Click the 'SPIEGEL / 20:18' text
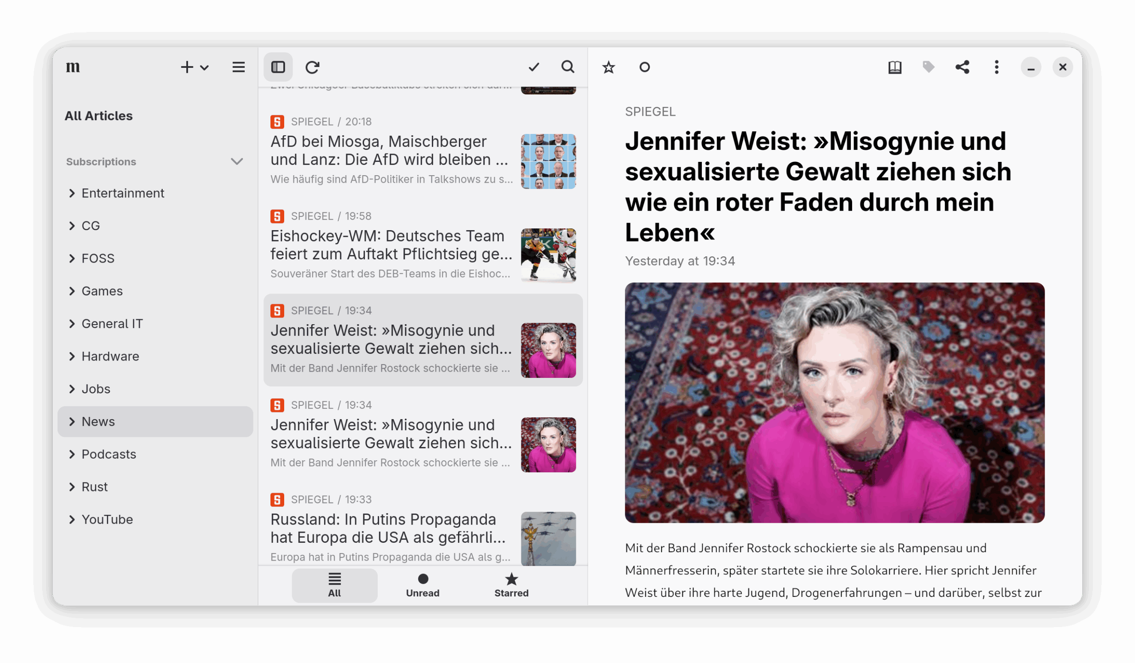The image size is (1135, 663). (331, 122)
